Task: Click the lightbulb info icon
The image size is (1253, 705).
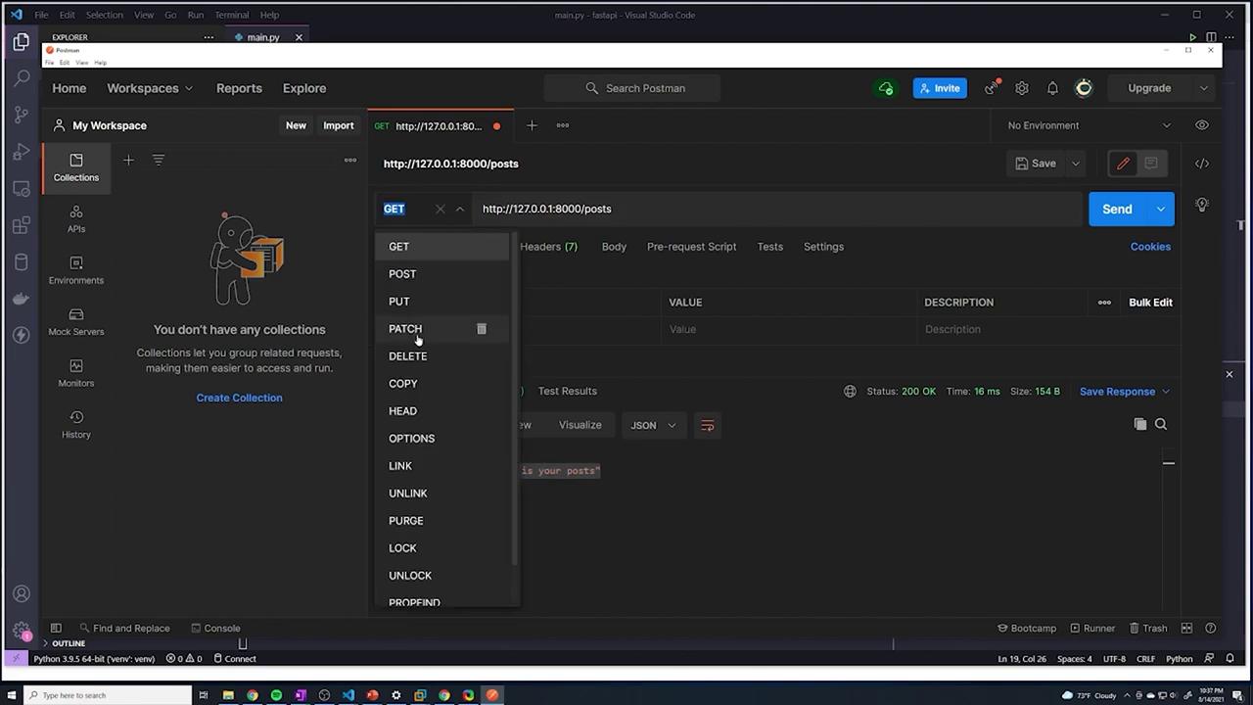Action: pyautogui.click(x=1202, y=205)
